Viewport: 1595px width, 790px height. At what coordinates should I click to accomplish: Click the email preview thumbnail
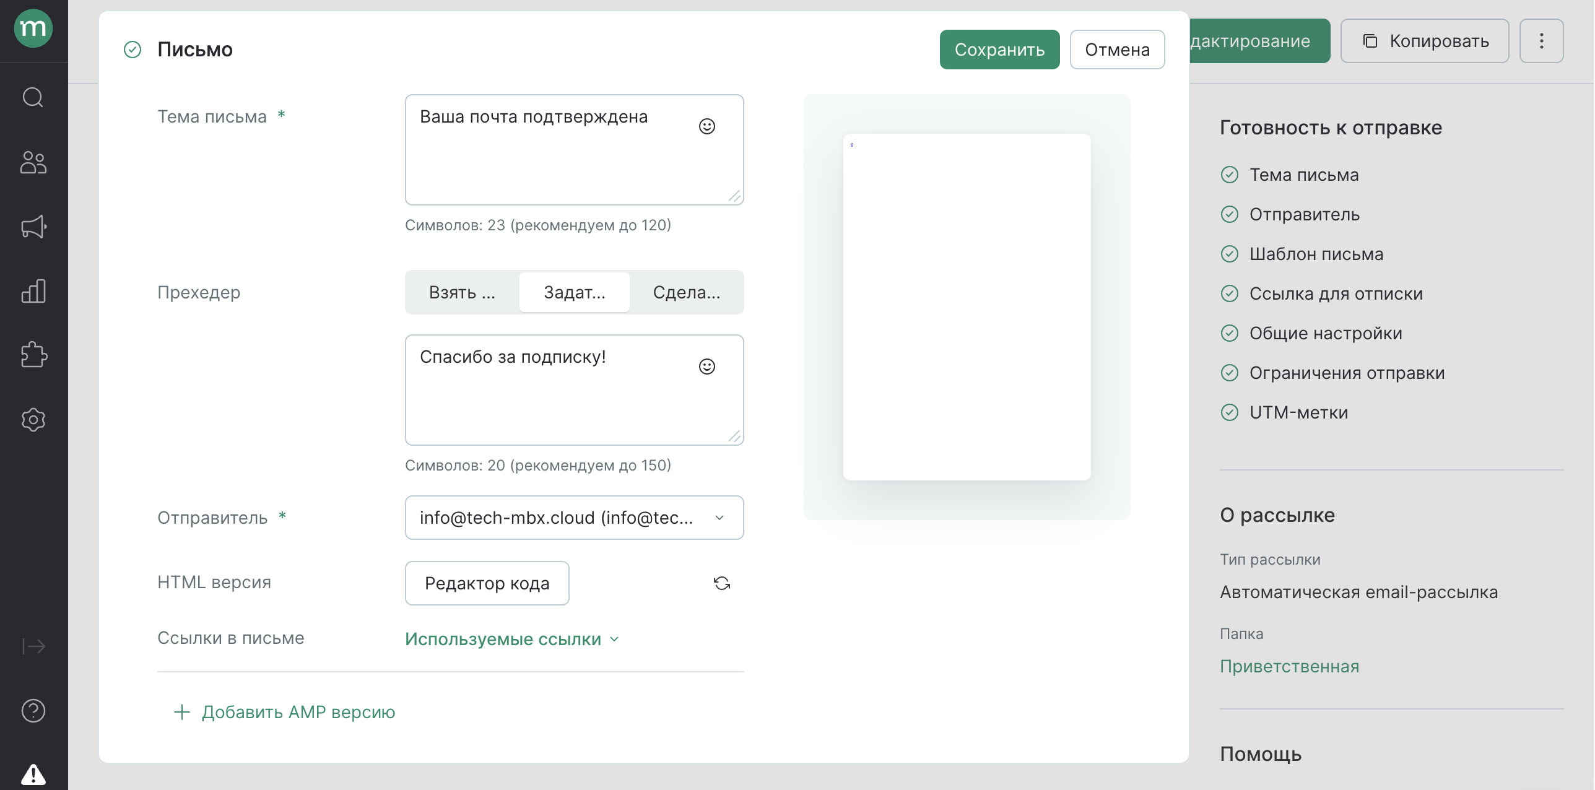point(967,307)
